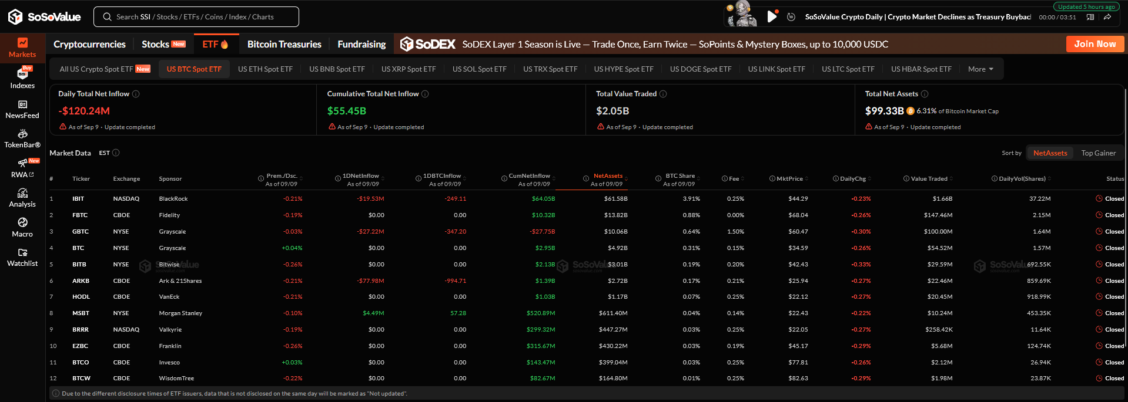Screen dimensions: 1128x402
Task: Open the RWA sidebar item
Action: [22, 168]
